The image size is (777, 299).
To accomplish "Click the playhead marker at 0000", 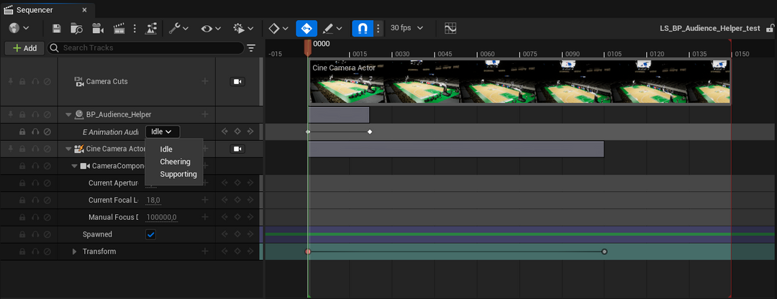I will 308,47.
